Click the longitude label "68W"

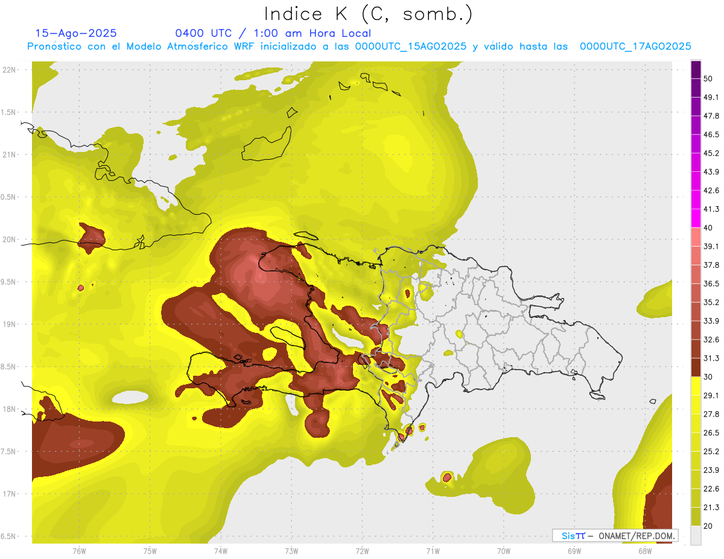click(x=645, y=551)
